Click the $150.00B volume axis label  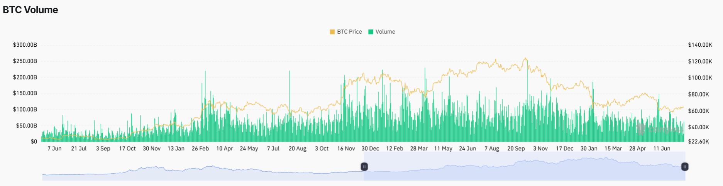tap(25, 93)
